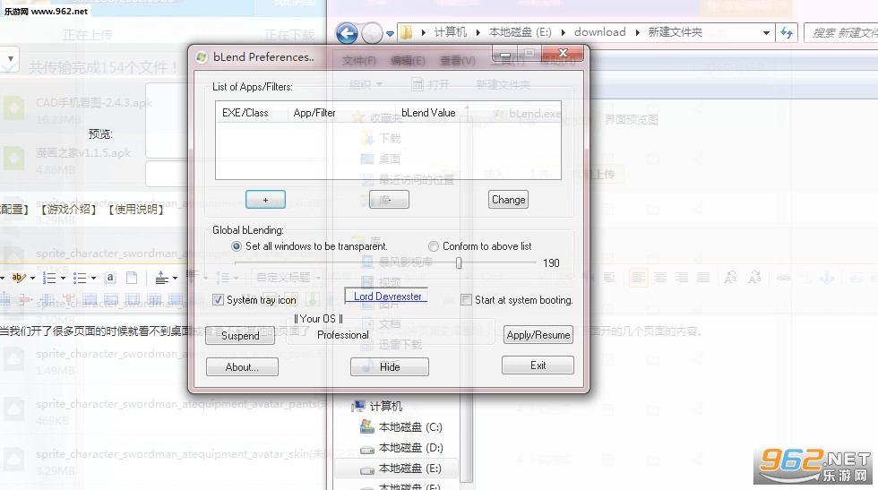Expand the arrow after download in breadcrumb
Viewport: 878px width, 490px height.
tap(637, 32)
